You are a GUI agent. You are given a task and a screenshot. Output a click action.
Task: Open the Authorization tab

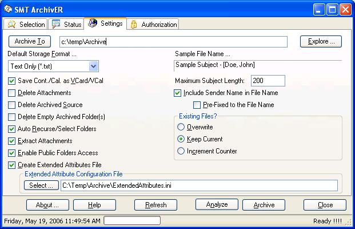click(153, 25)
